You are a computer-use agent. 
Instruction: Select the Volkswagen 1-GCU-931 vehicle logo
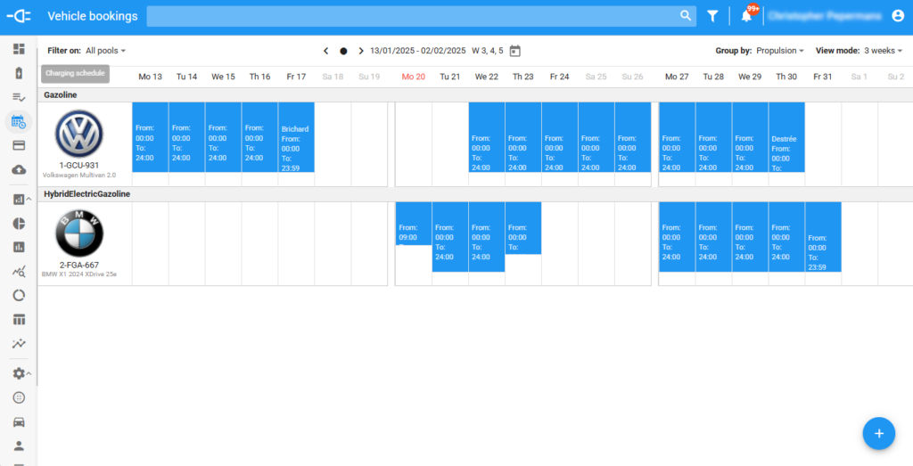tap(79, 135)
